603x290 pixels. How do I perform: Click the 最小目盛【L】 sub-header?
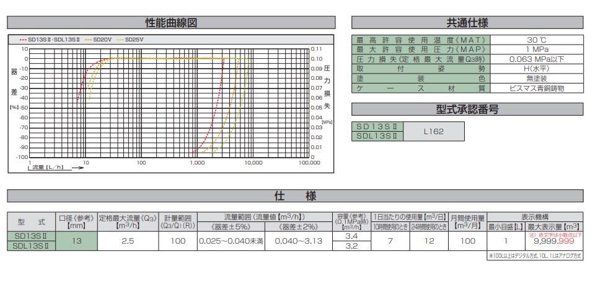(506, 227)
